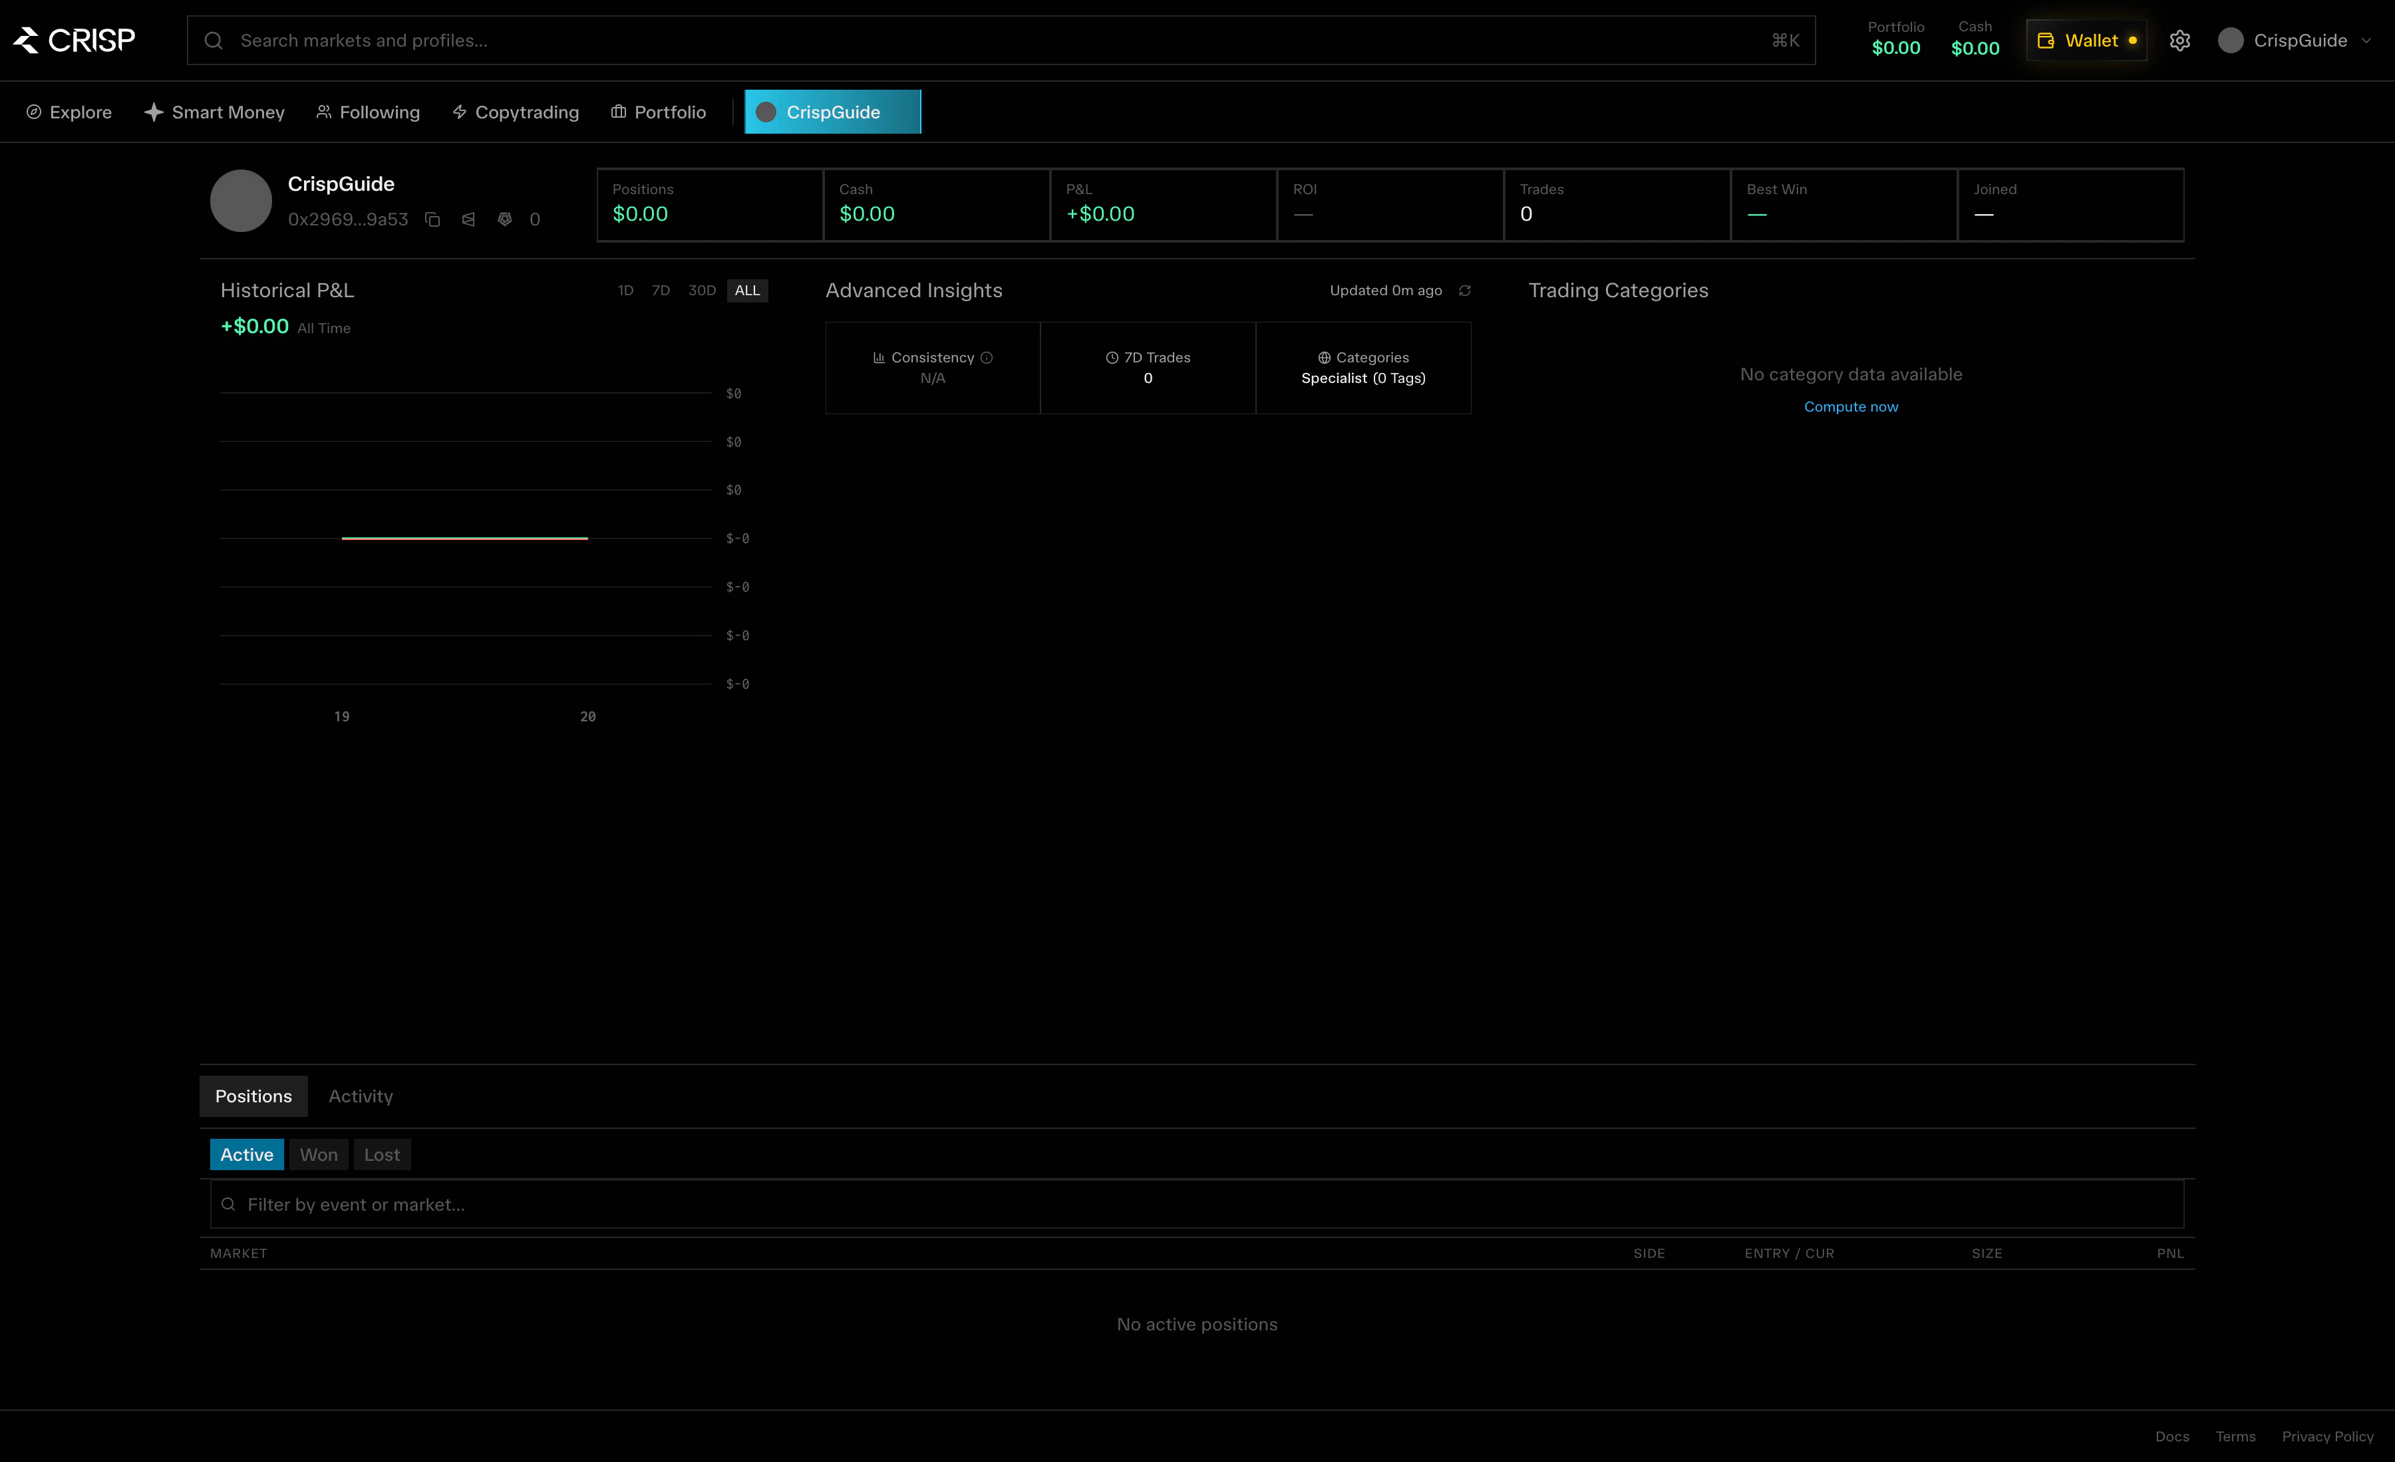This screenshot has height=1462, width=2395.
Task: Click the CrispGuide profile avatar circle
Action: [241, 201]
